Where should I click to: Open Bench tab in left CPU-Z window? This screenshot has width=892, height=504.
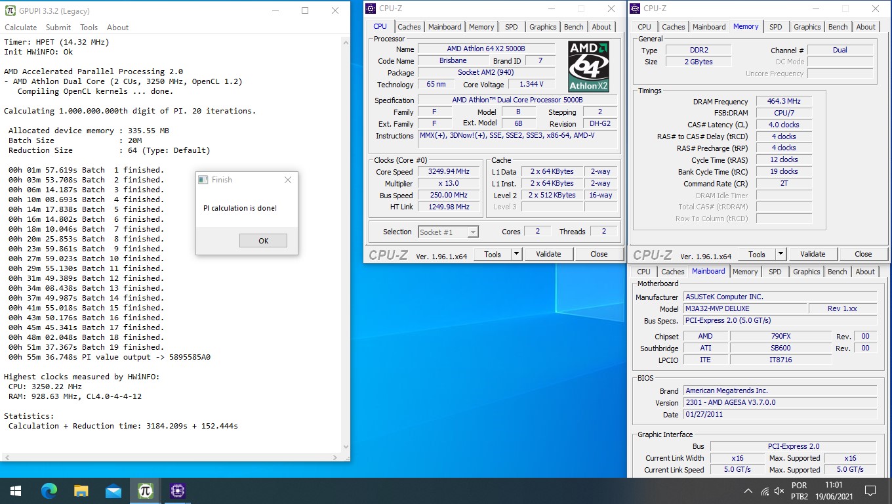click(574, 27)
